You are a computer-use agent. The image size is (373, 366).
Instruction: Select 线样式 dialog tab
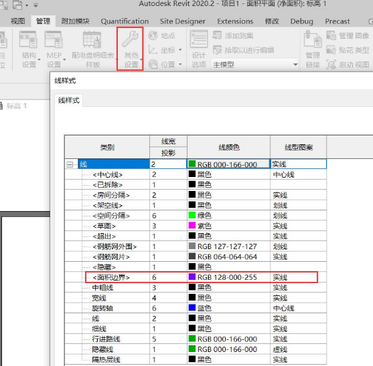(69, 100)
